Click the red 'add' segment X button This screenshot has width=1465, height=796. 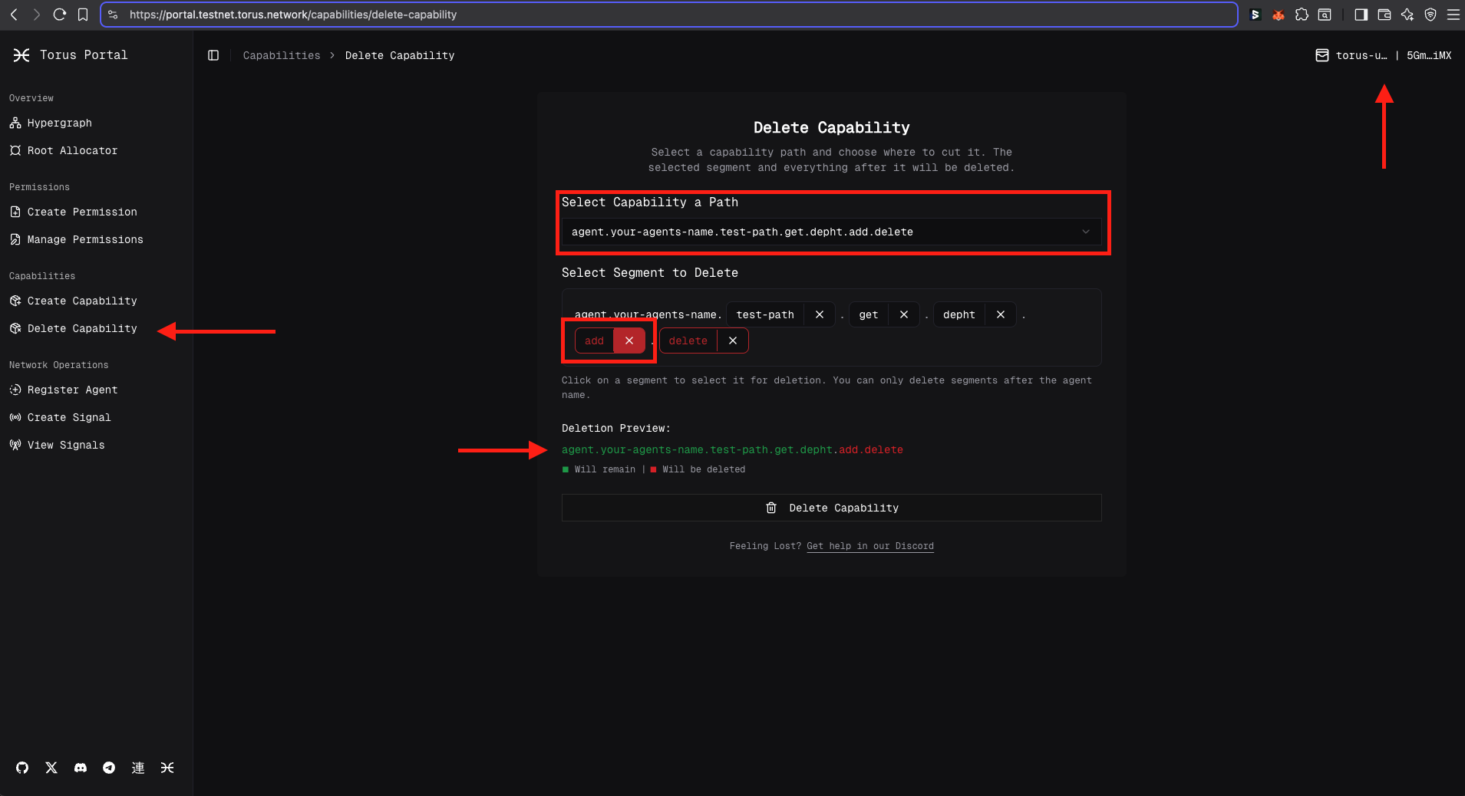point(629,340)
